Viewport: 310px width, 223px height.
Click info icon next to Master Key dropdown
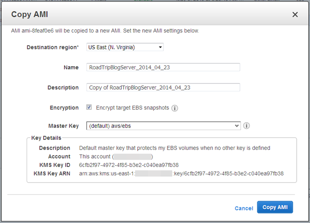click(x=247, y=126)
